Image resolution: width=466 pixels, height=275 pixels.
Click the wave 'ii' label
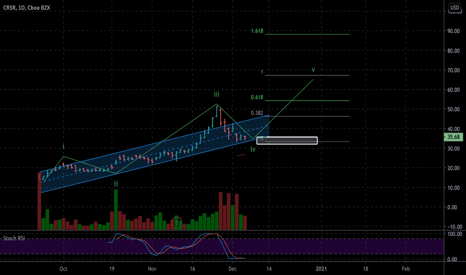(116, 184)
